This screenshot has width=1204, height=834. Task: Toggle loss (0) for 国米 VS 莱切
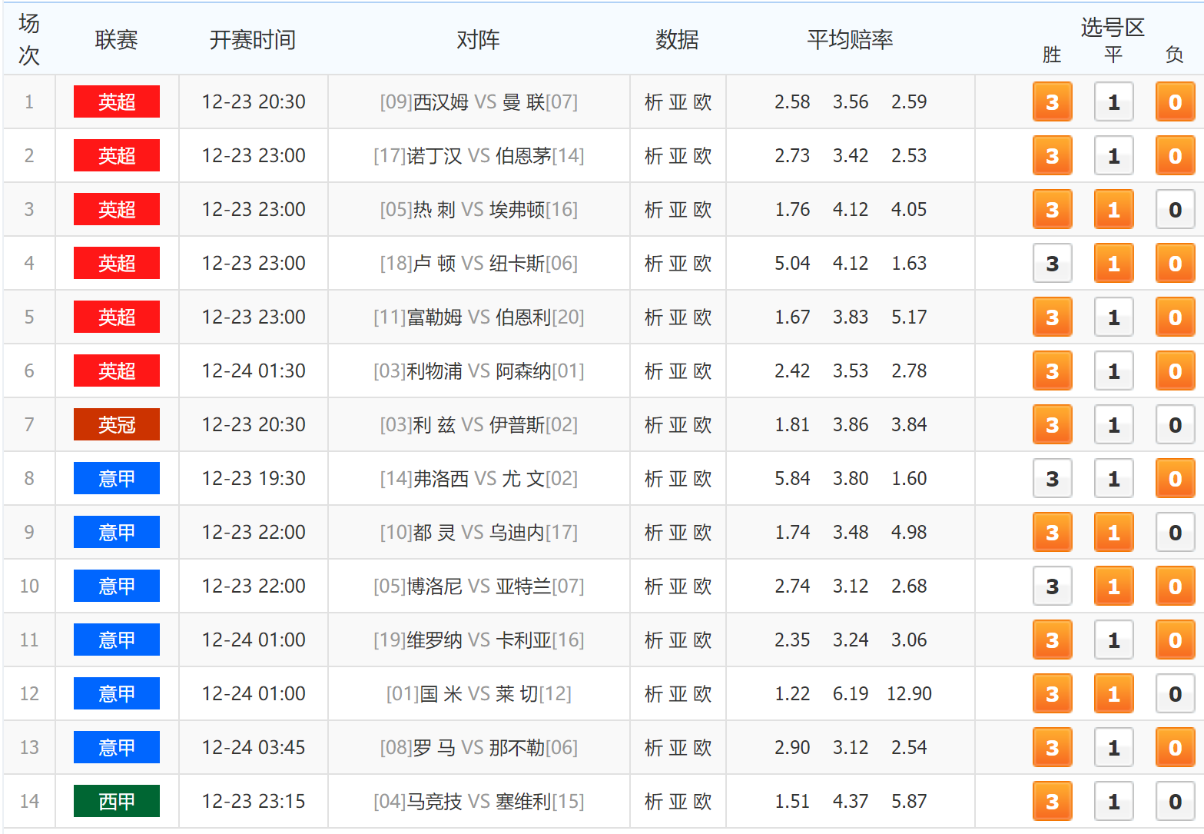click(x=1175, y=693)
